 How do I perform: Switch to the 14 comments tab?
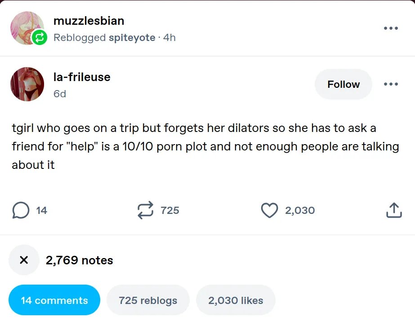(54, 300)
